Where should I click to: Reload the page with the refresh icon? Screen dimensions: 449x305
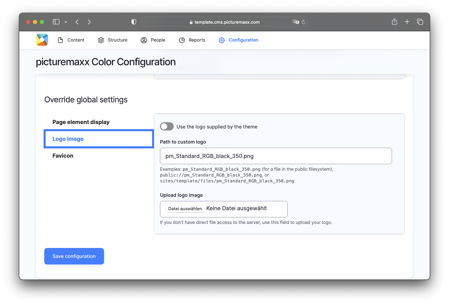click(303, 22)
